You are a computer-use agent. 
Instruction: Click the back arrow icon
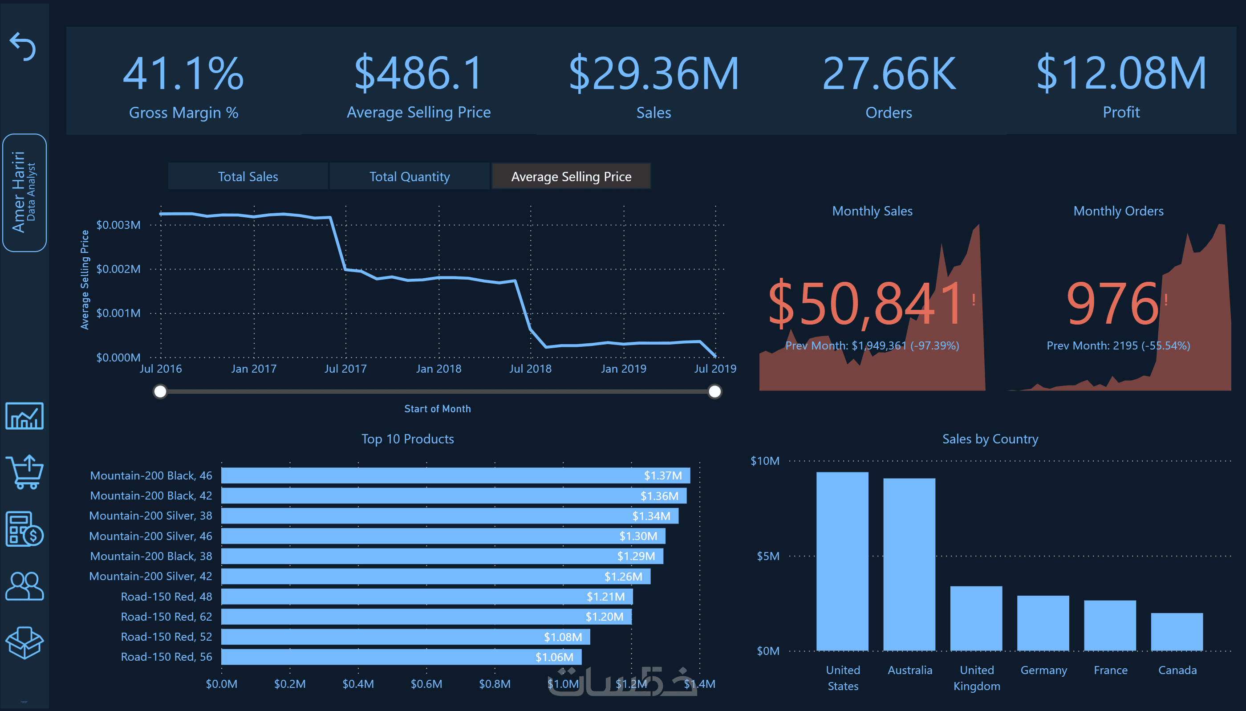pyautogui.click(x=23, y=46)
